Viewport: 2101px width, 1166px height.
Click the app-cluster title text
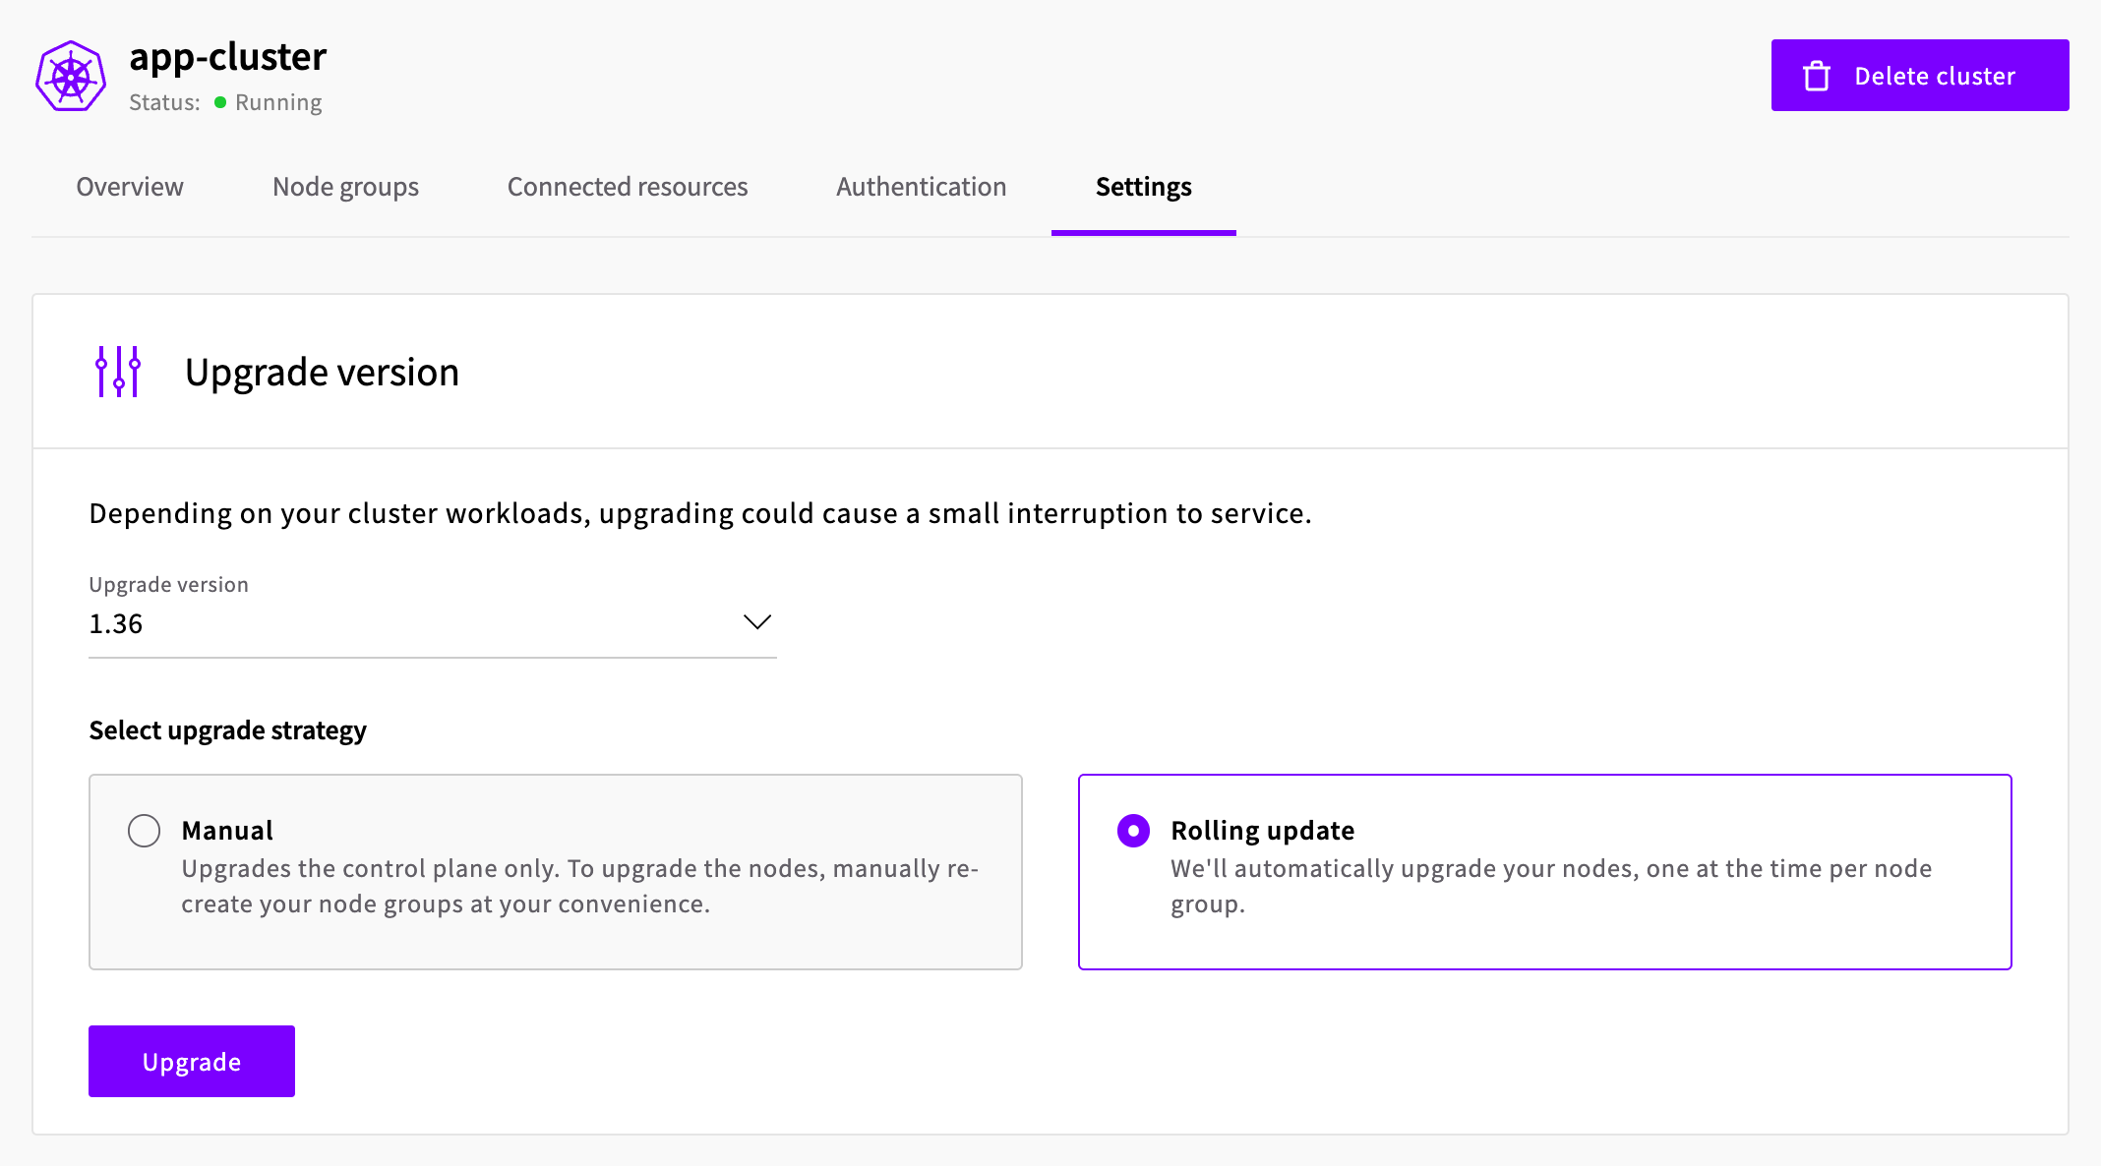(x=228, y=57)
